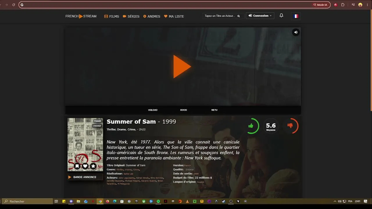The height and width of the screenshot is (209, 372).
Task: Open VLC media player from the taskbar
Action: point(187,201)
